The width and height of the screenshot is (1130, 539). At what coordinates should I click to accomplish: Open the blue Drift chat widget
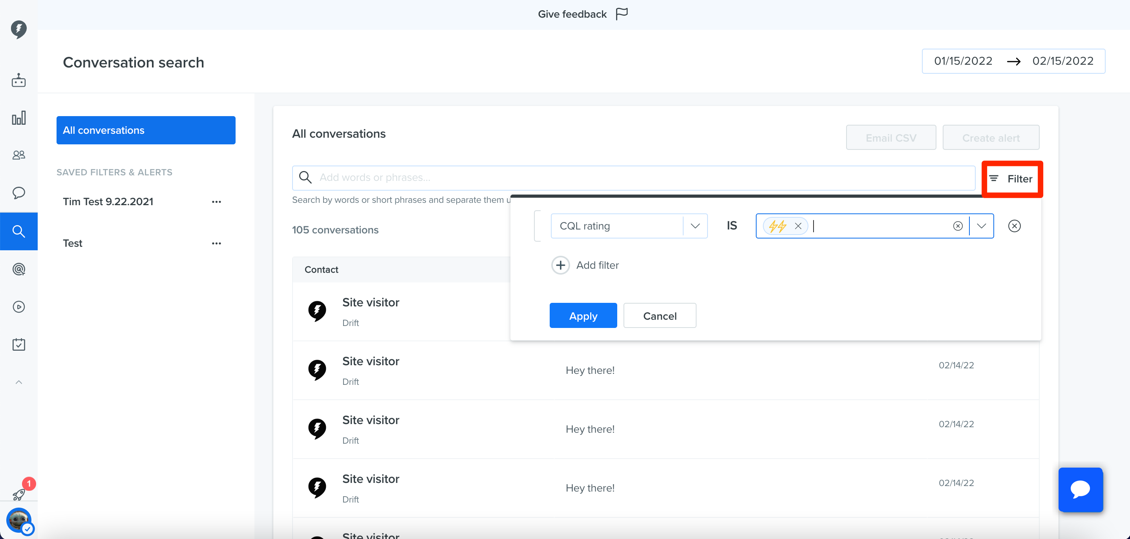(1081, 490)
